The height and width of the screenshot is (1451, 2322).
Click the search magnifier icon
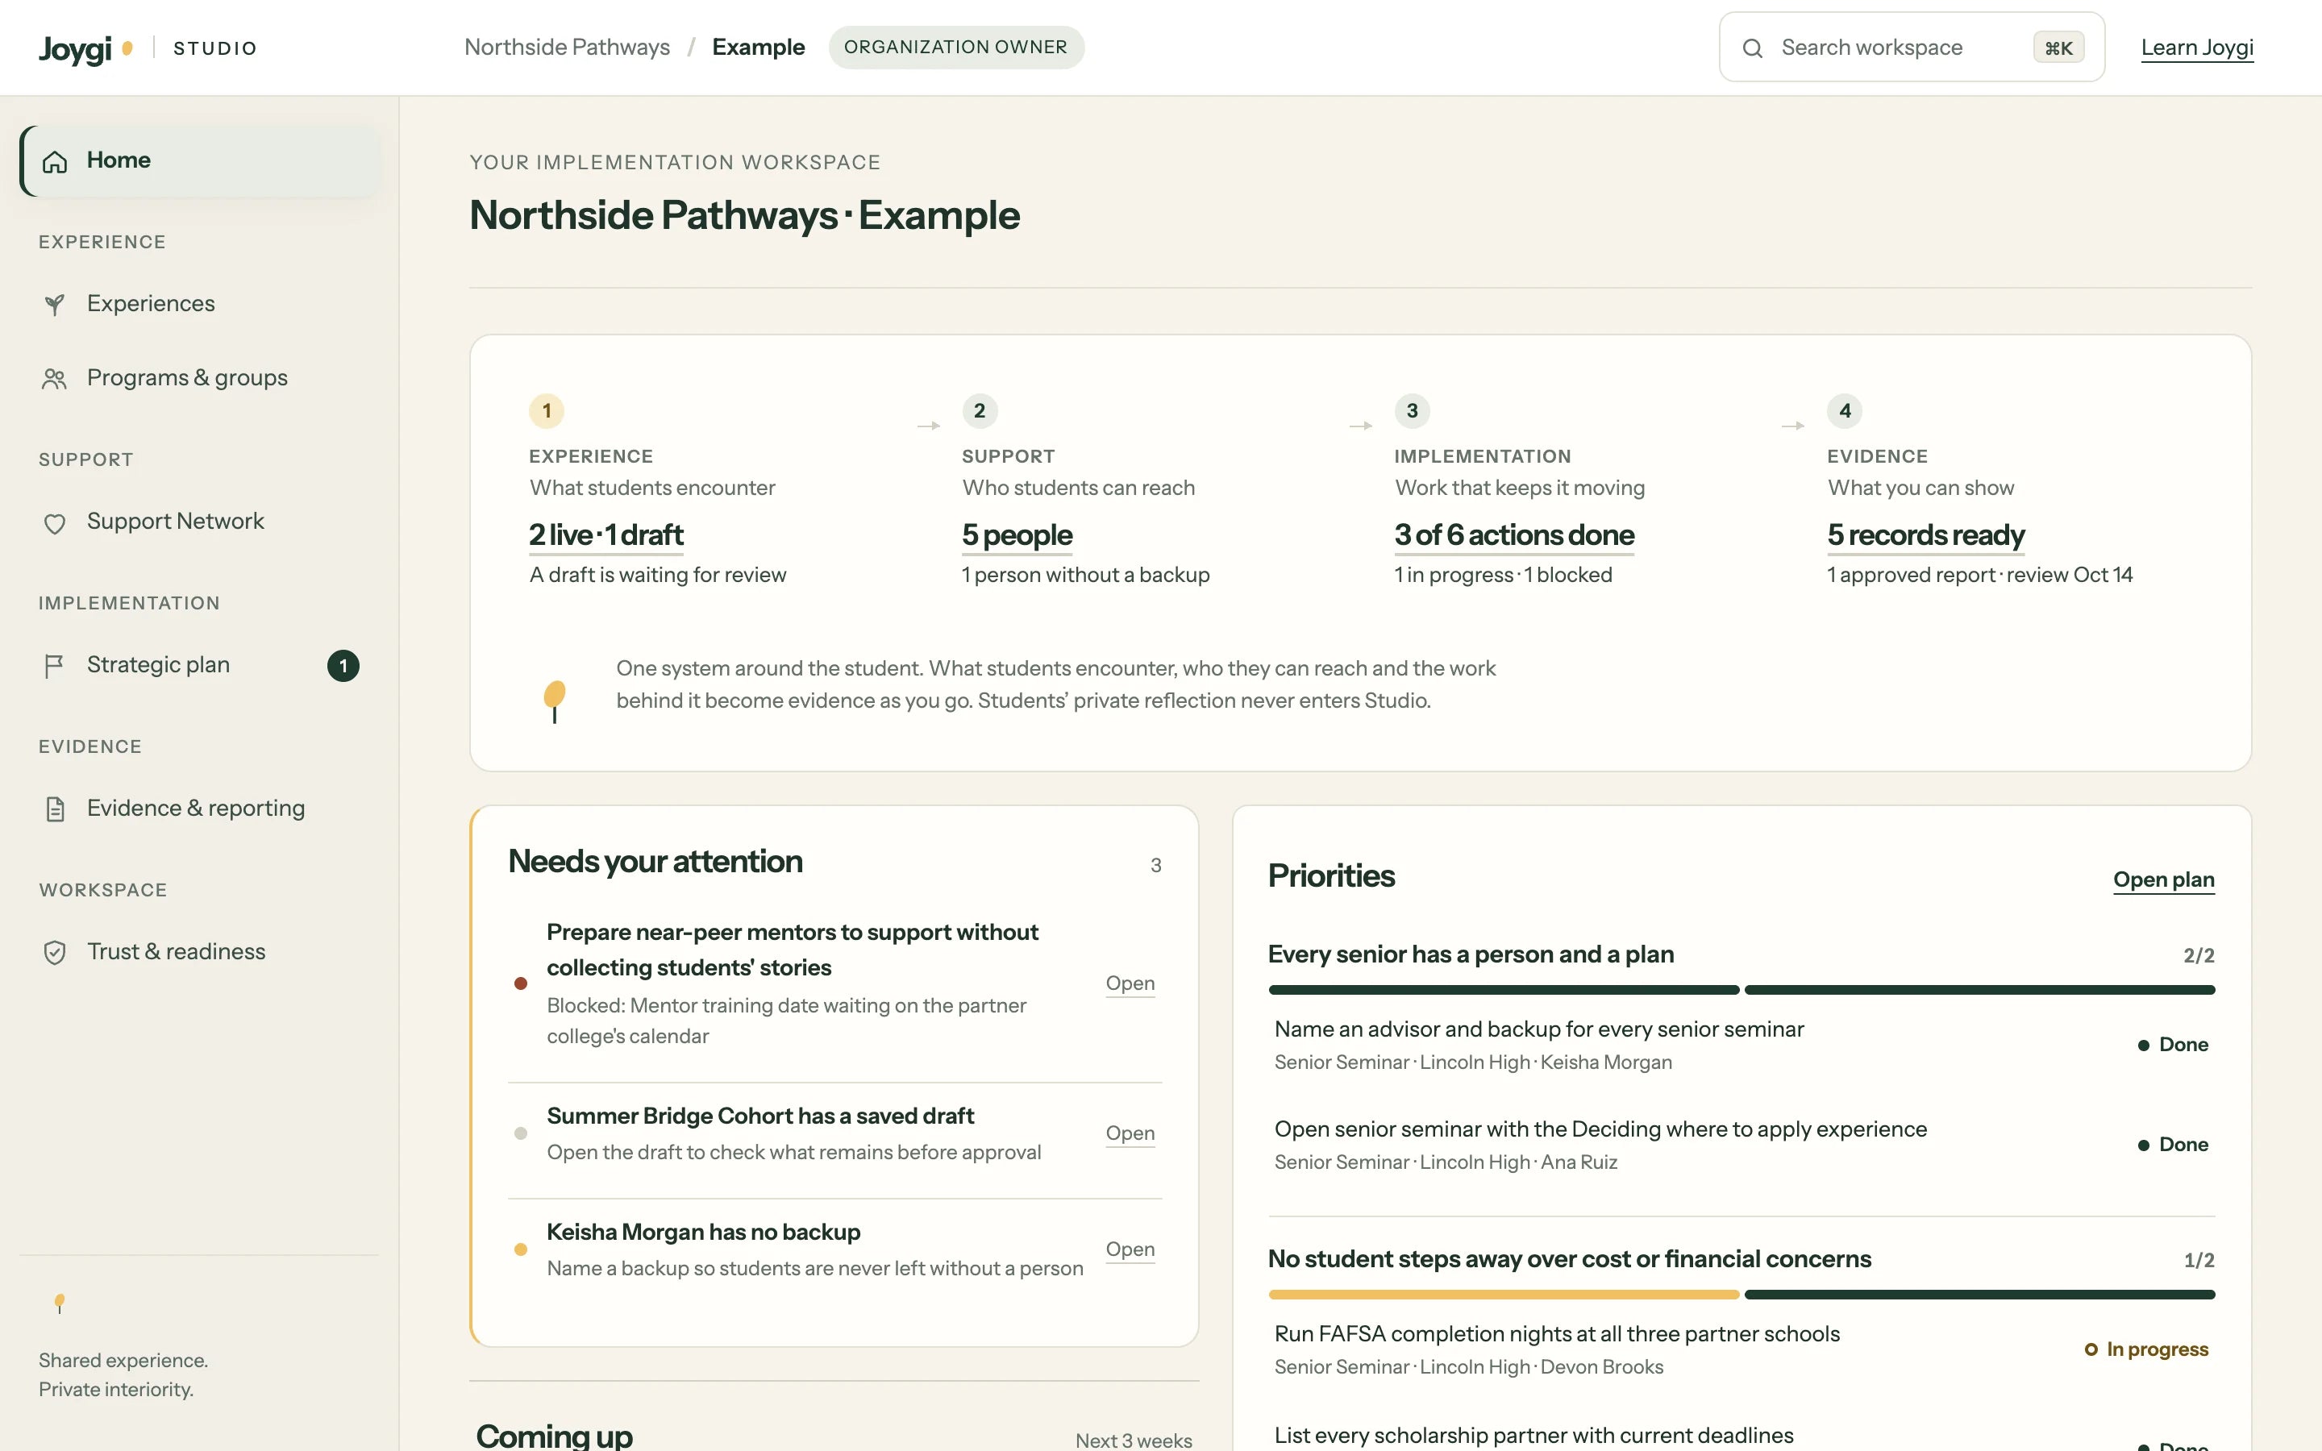click(x=1752, y=48)
